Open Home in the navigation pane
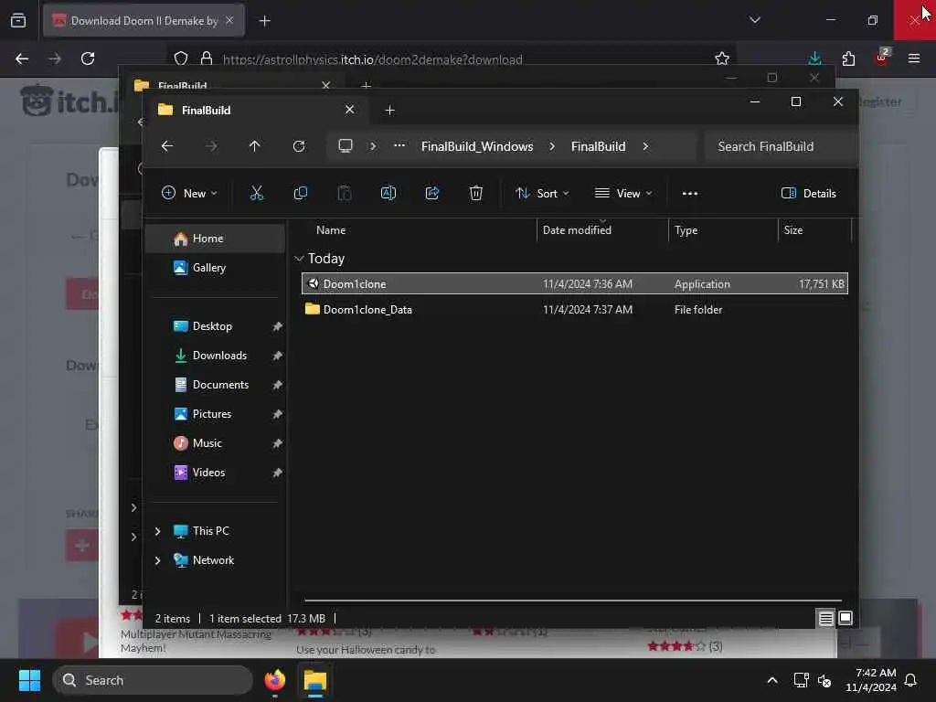Screen dimensions: 936x702 click(216, 239)
